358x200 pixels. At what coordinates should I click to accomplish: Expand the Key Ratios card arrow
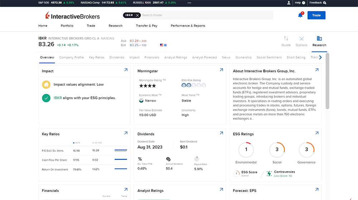click(x=126, y=133)
